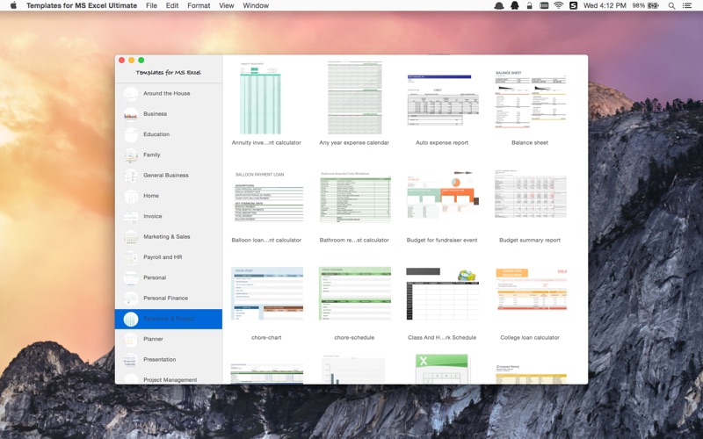Image resolution: width=703 pixels, height=439 pixels.
Task: Click the Personal Finance label
Action: [x=165, y=299]
